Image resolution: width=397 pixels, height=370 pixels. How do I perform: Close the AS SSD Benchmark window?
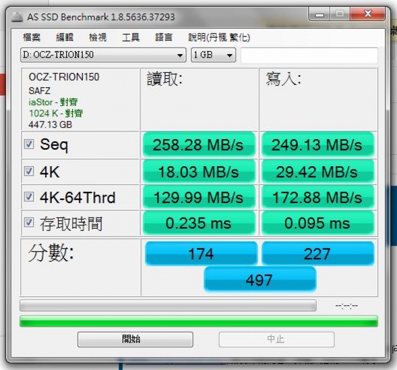click(367, 14)
